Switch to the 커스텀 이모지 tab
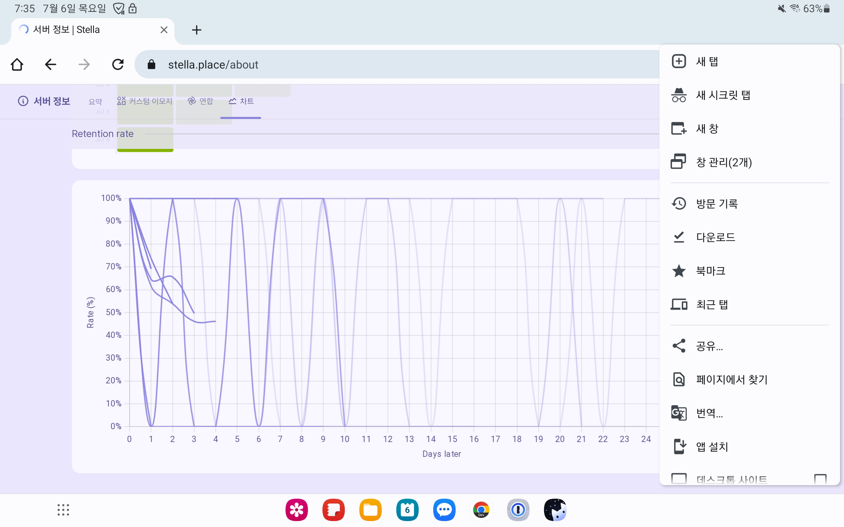 click(x=145, y=101)
